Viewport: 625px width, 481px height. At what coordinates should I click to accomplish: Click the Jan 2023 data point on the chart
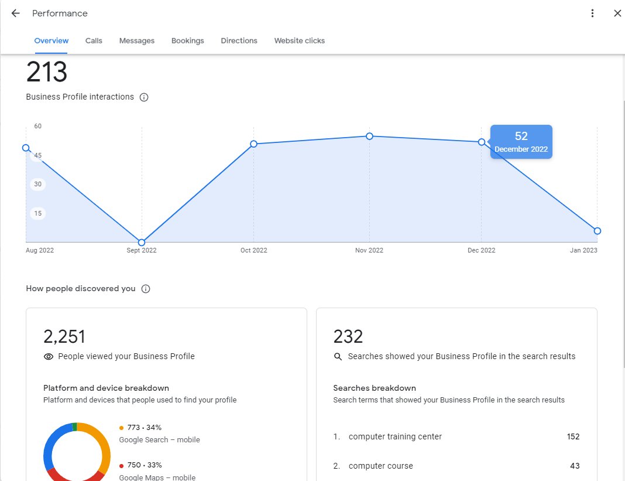(597, 231)
